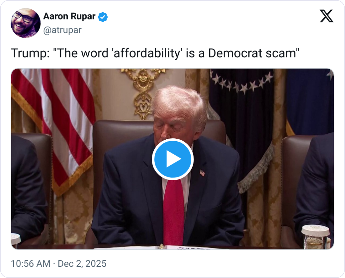Viewport: 345px width, 278px height.
Task: Click the tweet text about 'affordability'
Action: coord(155,53)
